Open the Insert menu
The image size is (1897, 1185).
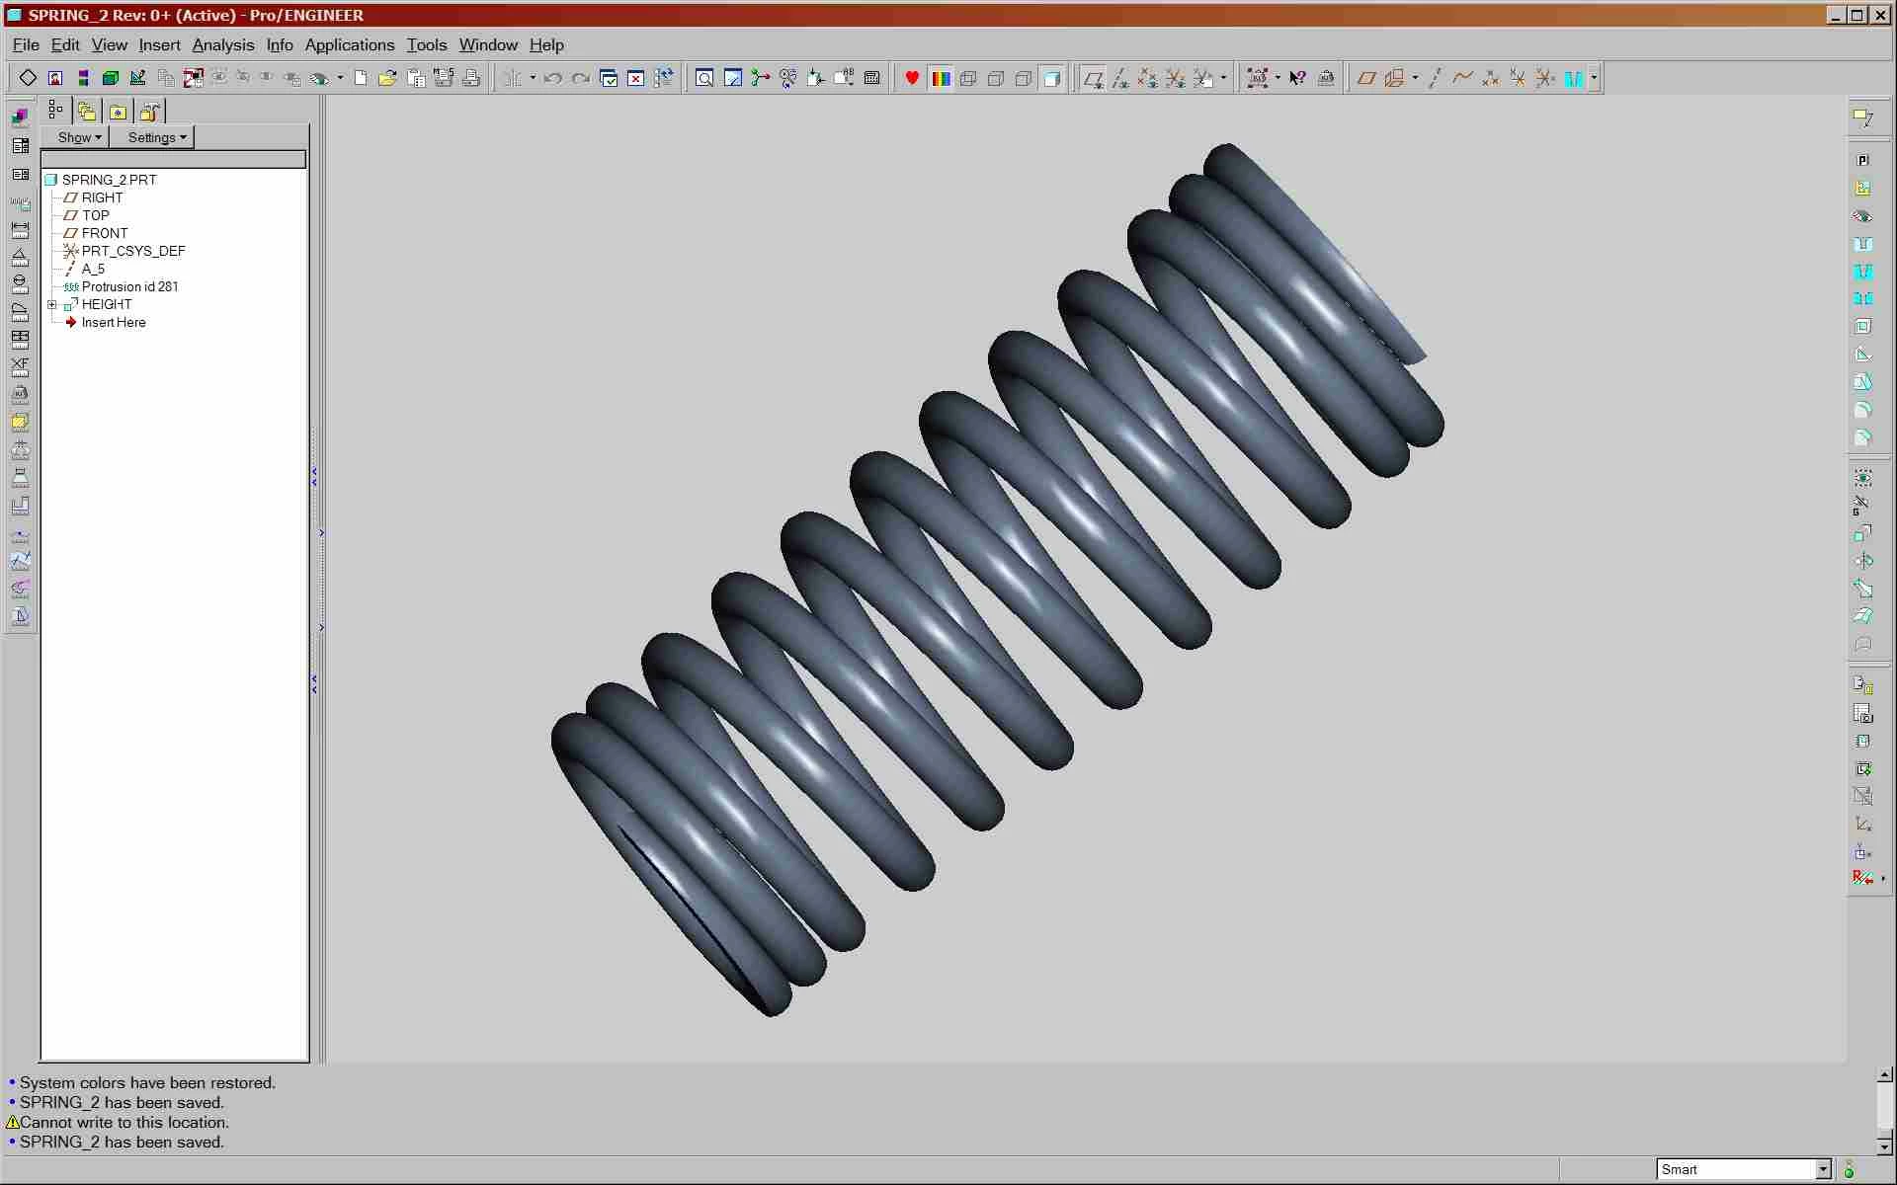(x=159, y=45)
